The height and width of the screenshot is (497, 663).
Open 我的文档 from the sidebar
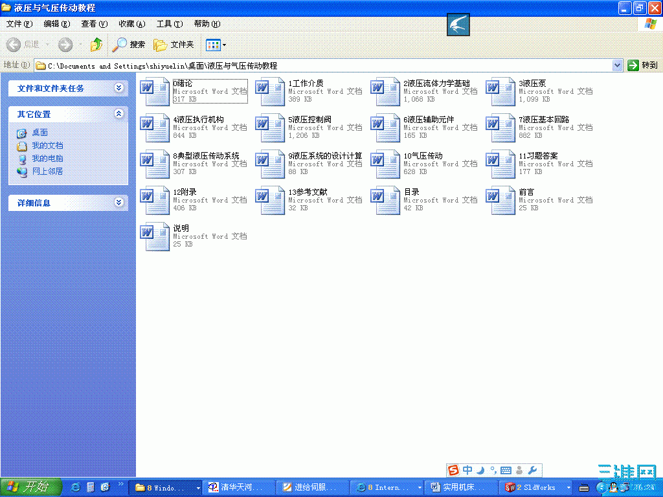point(47,146)
